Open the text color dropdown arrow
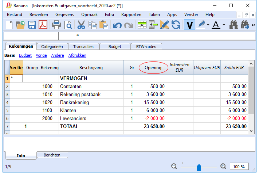Screen dimensions: 259x175 pyautogui.click(x=224, y=25)
